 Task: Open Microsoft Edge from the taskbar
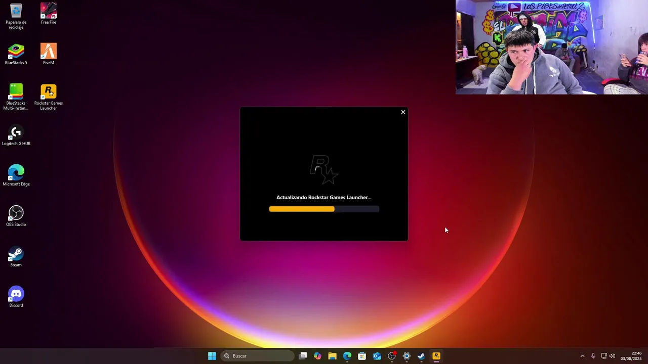[347, 356]
